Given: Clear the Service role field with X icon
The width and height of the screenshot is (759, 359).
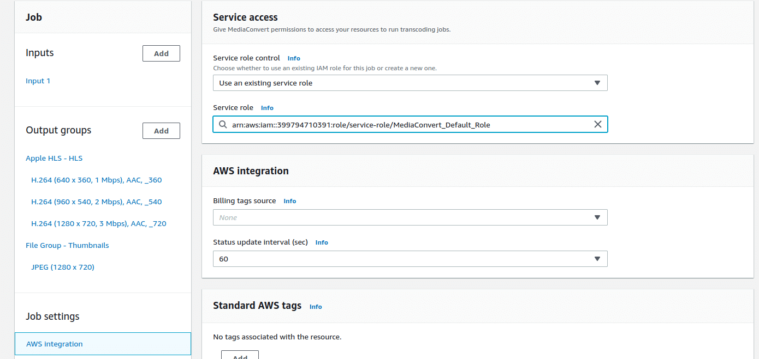Looking at the screenshot, I should pos(597,125).
